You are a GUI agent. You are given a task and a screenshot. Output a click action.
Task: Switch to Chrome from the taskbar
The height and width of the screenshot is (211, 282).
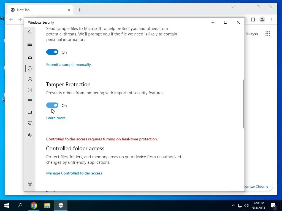(34, 206)
